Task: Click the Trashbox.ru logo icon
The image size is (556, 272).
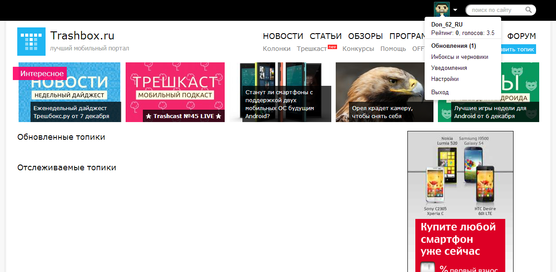Action: point(31,42)
